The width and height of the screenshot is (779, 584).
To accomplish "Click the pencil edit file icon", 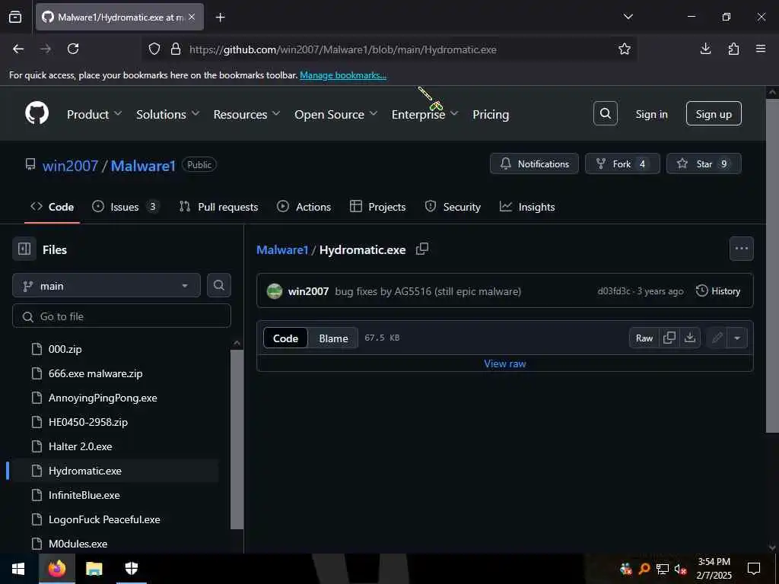I will [x=717, y=338].
